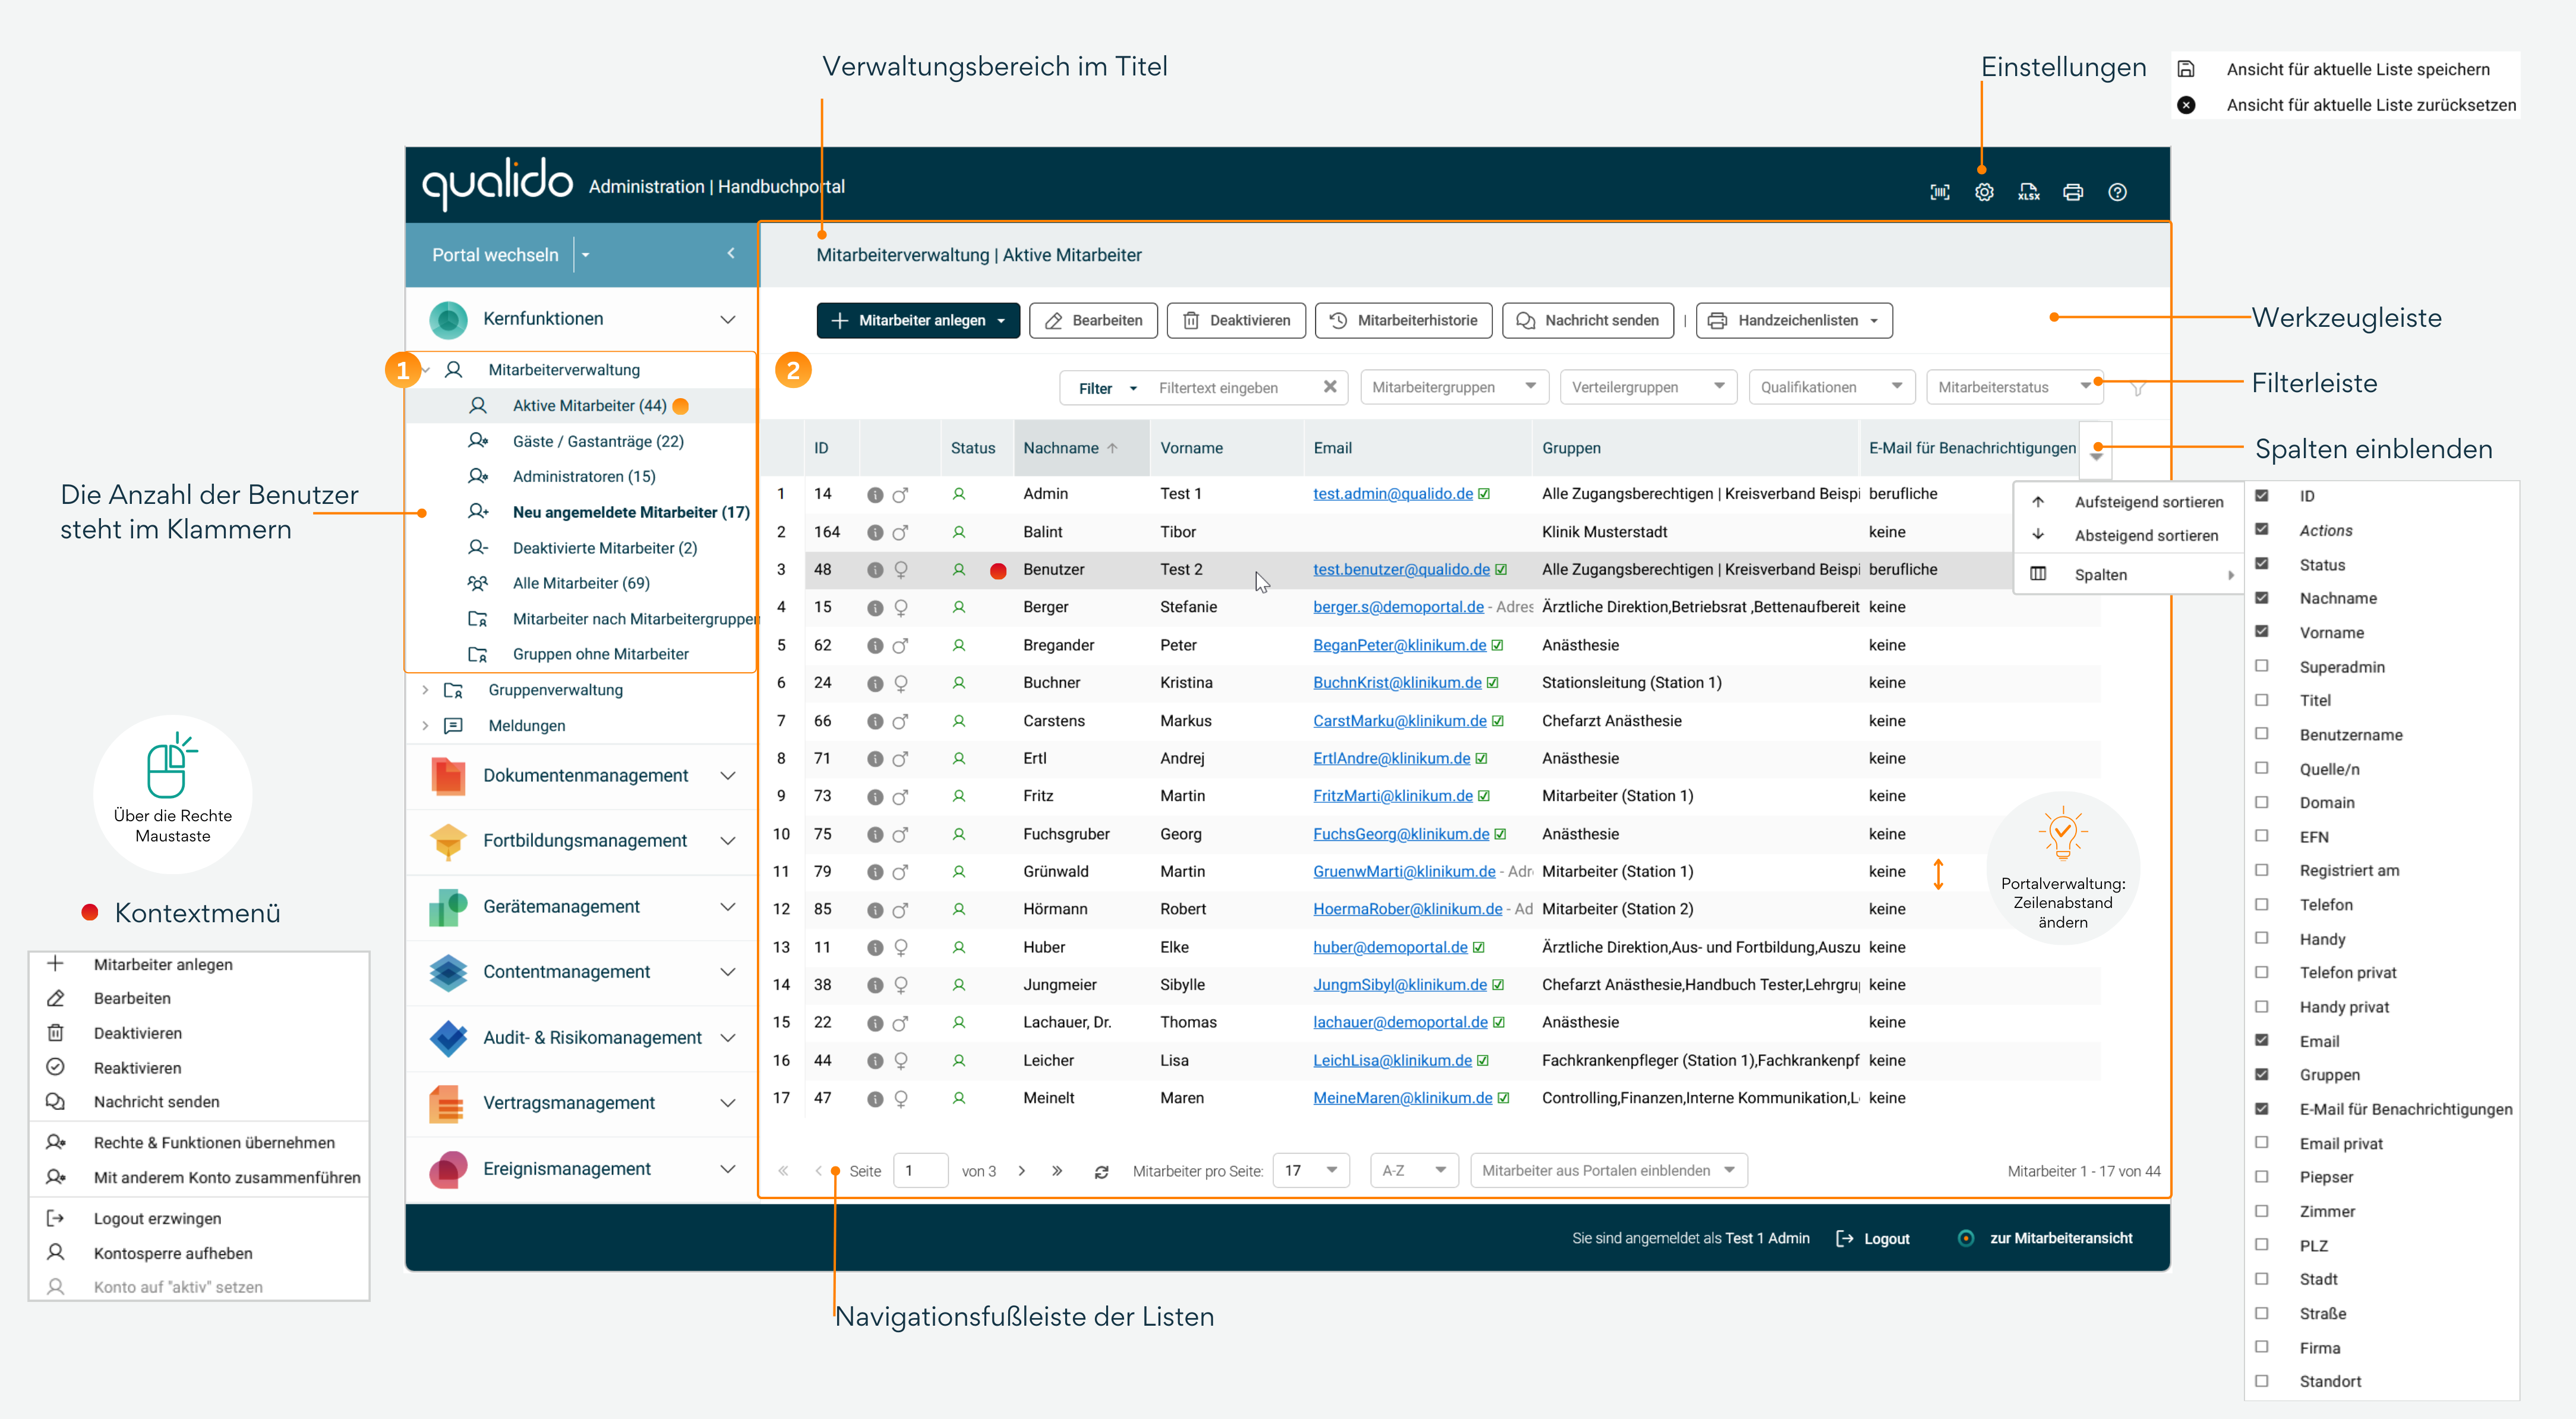Open the settings gear icon

pyautogui.click(x=1983, y=192)
